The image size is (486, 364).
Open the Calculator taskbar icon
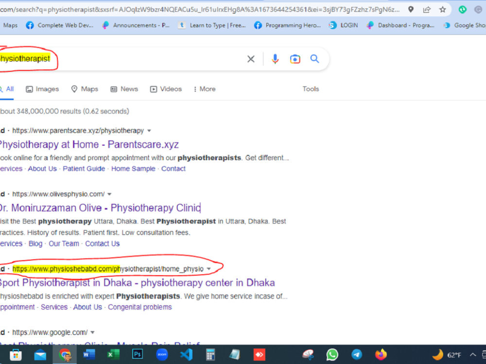coord(210,355)
